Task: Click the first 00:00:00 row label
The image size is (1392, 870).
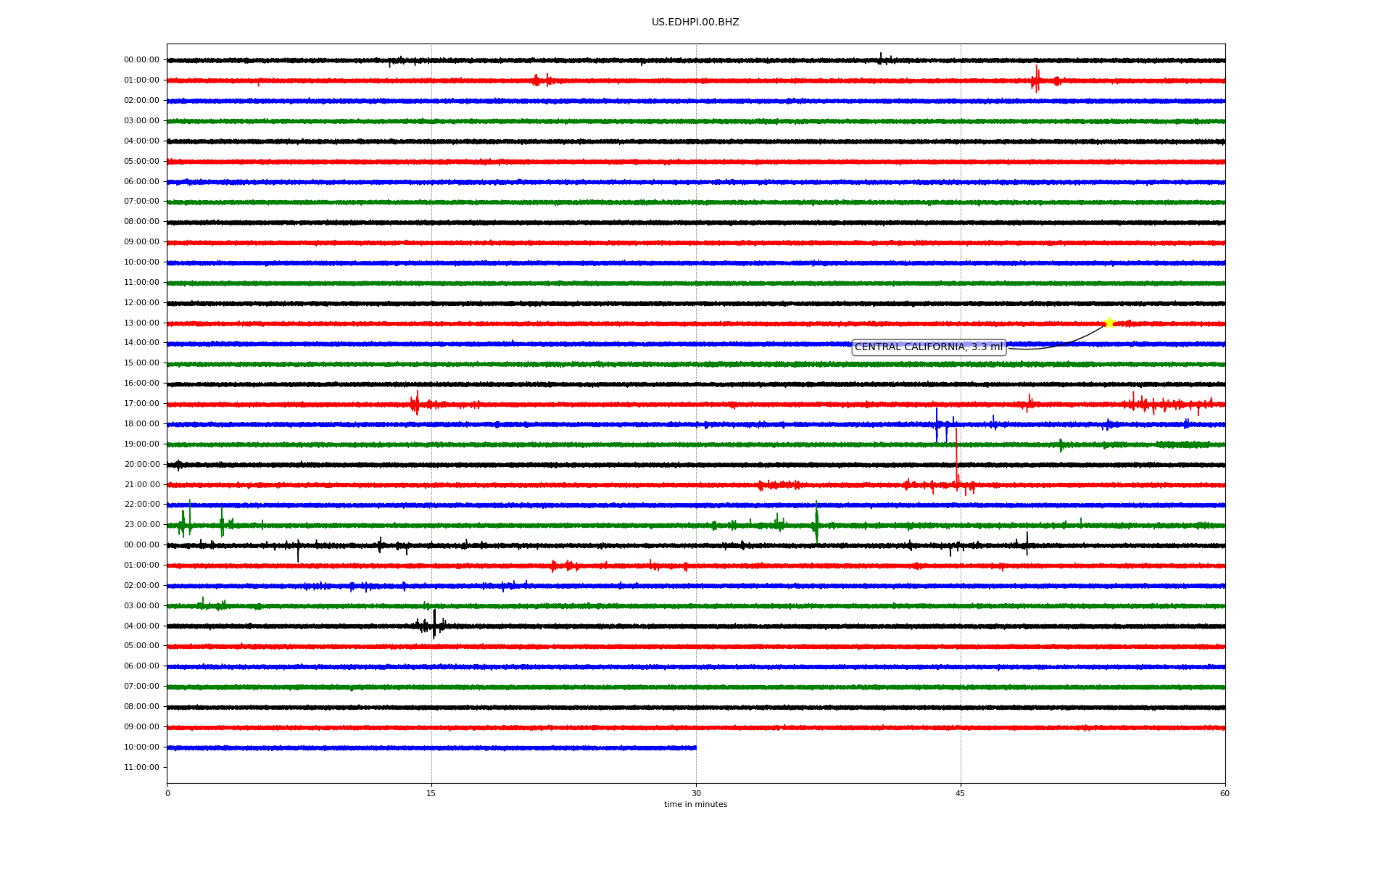Action: 141,60
